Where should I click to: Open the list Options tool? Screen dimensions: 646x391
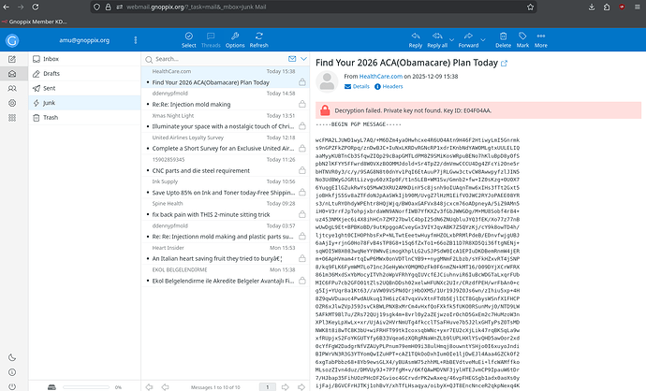click(234, 40)
